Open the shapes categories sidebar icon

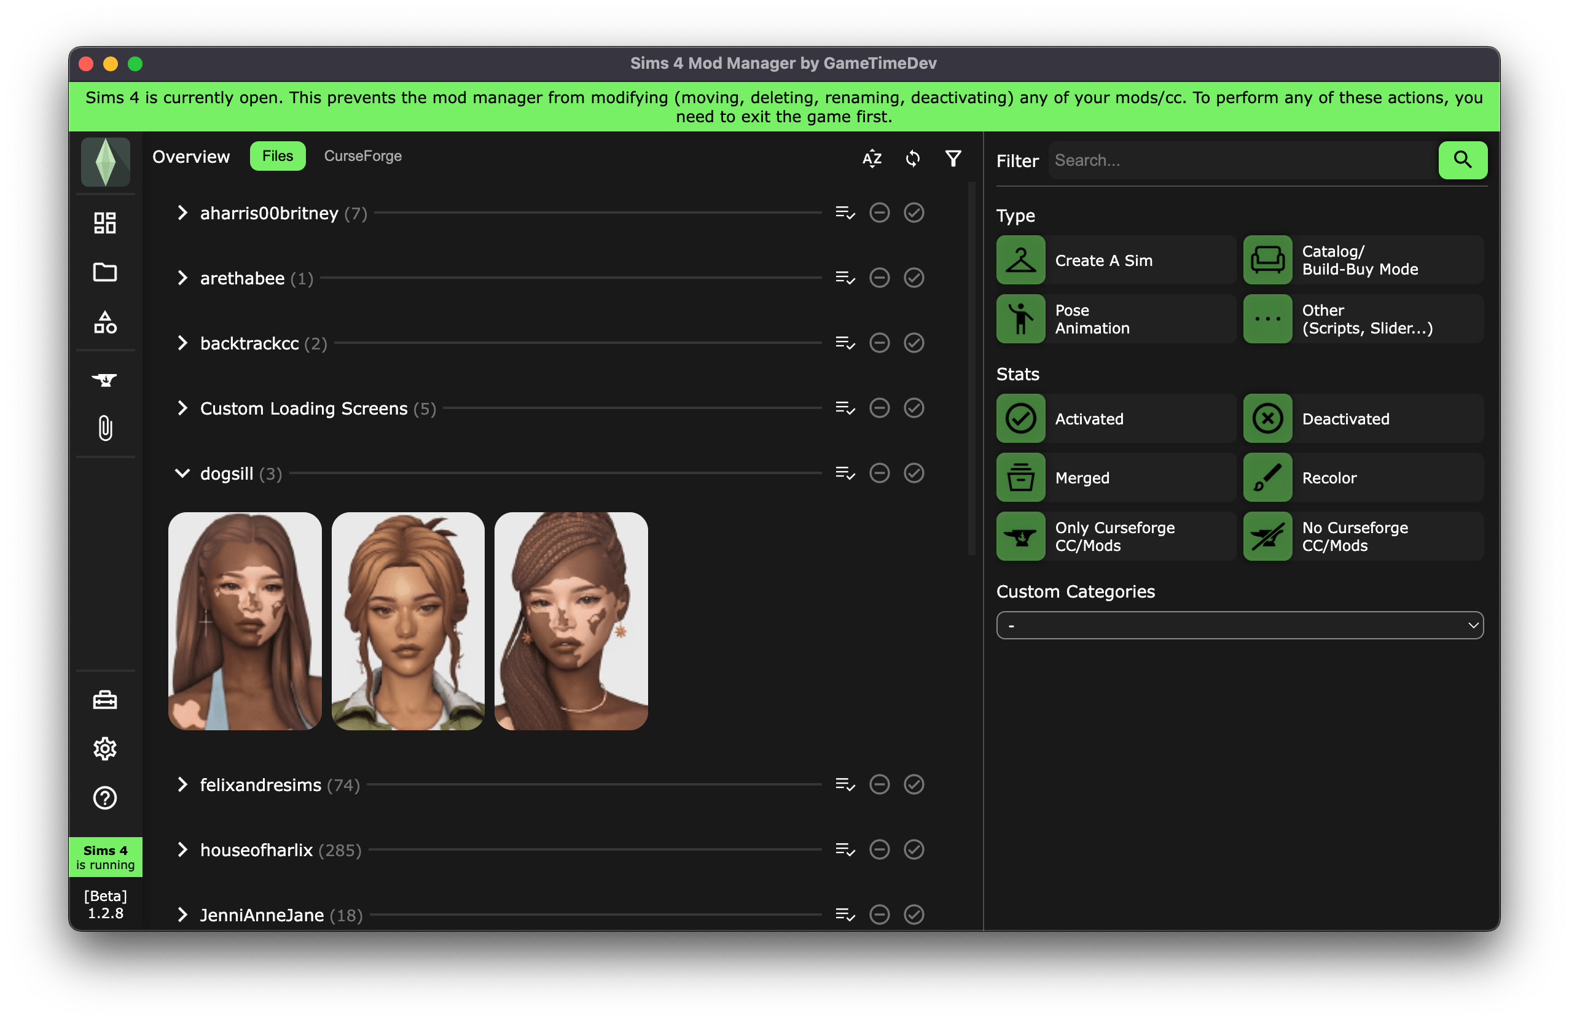click(106, 322)
